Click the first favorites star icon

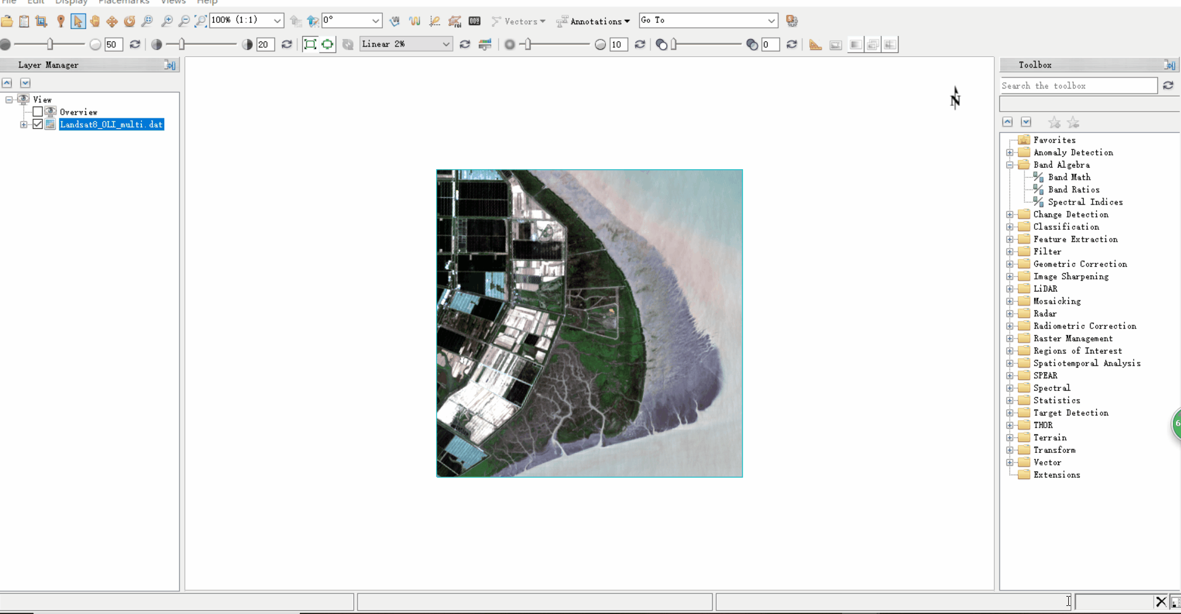[1054, 123]
